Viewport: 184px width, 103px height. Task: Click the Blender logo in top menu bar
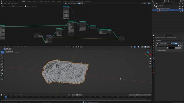click(x=1, y=1)
